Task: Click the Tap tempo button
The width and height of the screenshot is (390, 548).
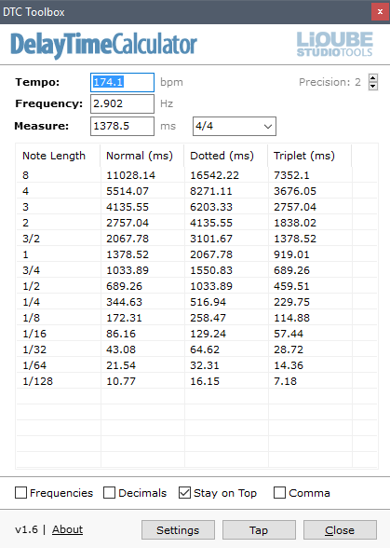Action: pos(259,529)
